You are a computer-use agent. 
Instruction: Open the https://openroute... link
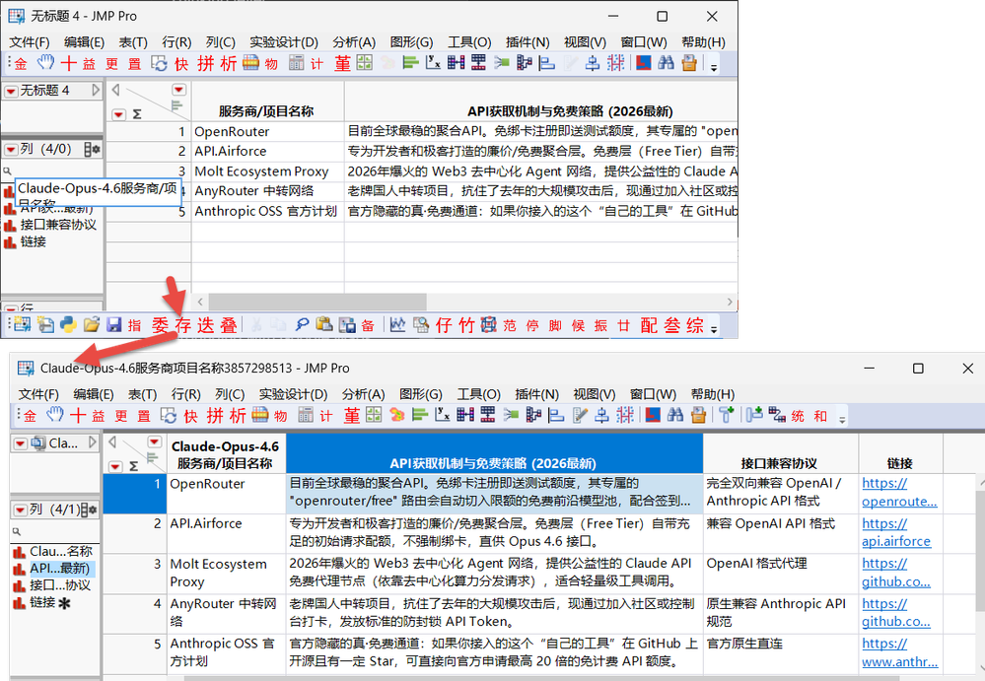(899, 492)
